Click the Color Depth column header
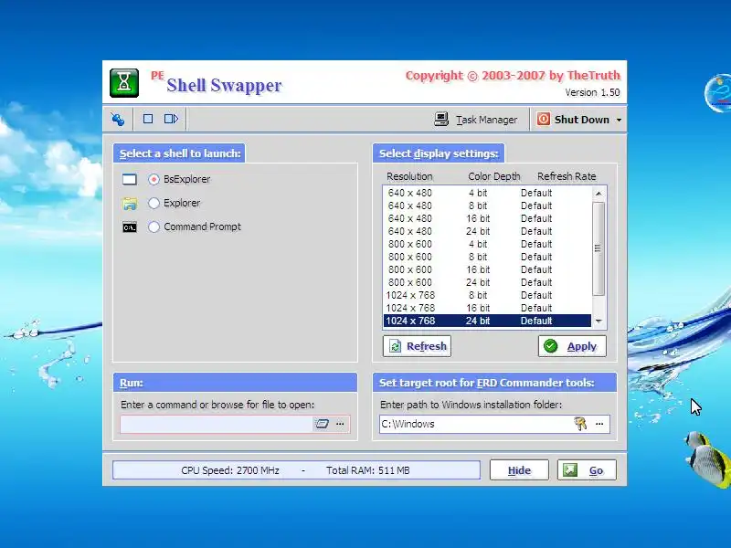This screenshot has height=548, width=731. [x=494, y=176]
